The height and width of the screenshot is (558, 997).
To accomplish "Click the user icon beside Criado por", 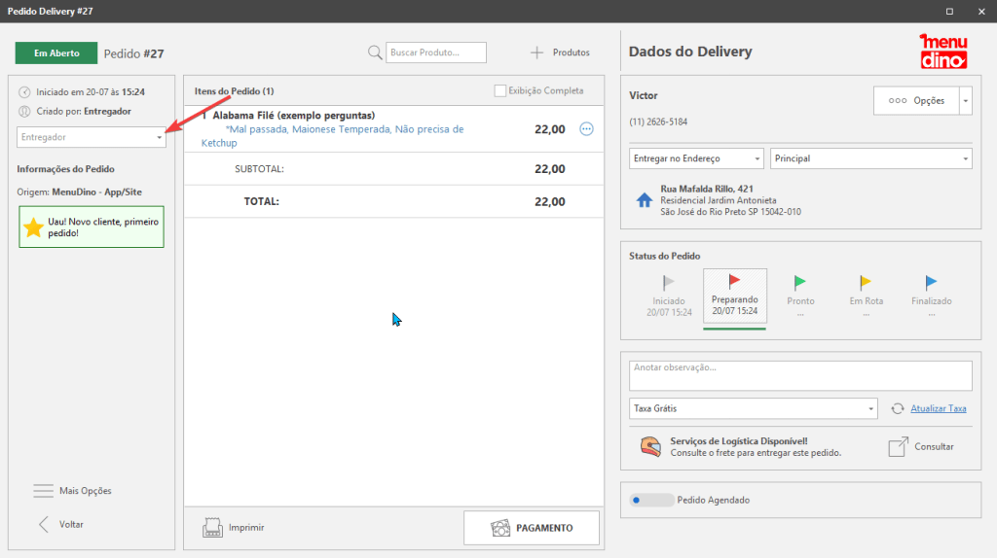I will coord(24,112).
